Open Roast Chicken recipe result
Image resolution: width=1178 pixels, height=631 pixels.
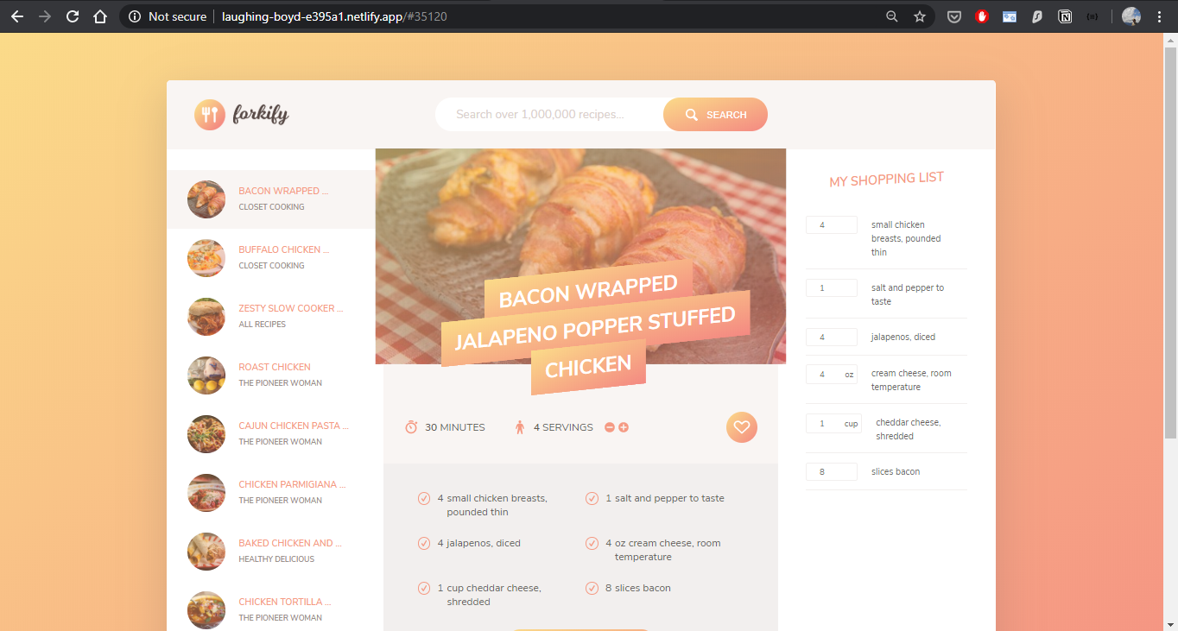tap(271, 375)
